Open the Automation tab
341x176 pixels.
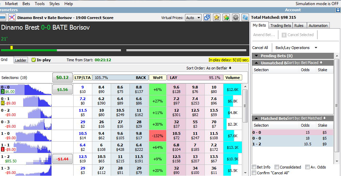[x=318, y=26]
